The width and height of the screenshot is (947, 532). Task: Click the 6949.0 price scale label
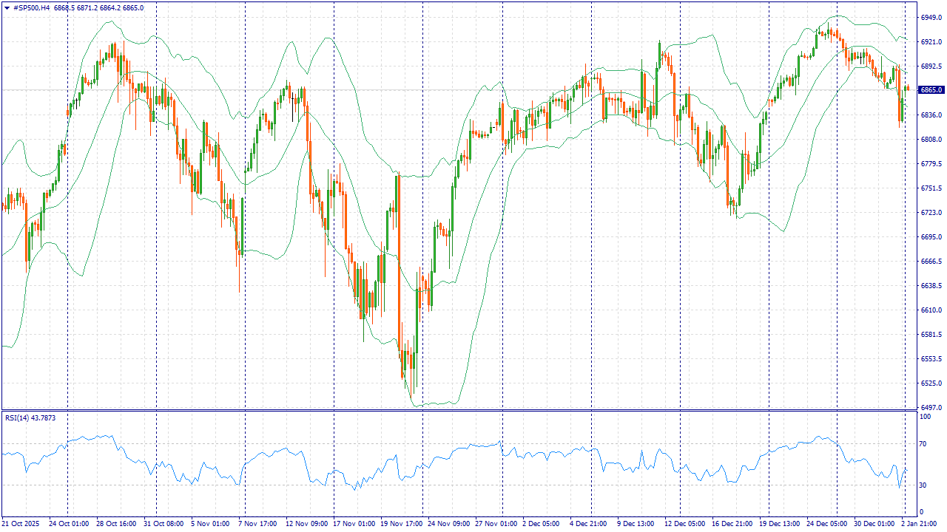[x=931, y=17]
